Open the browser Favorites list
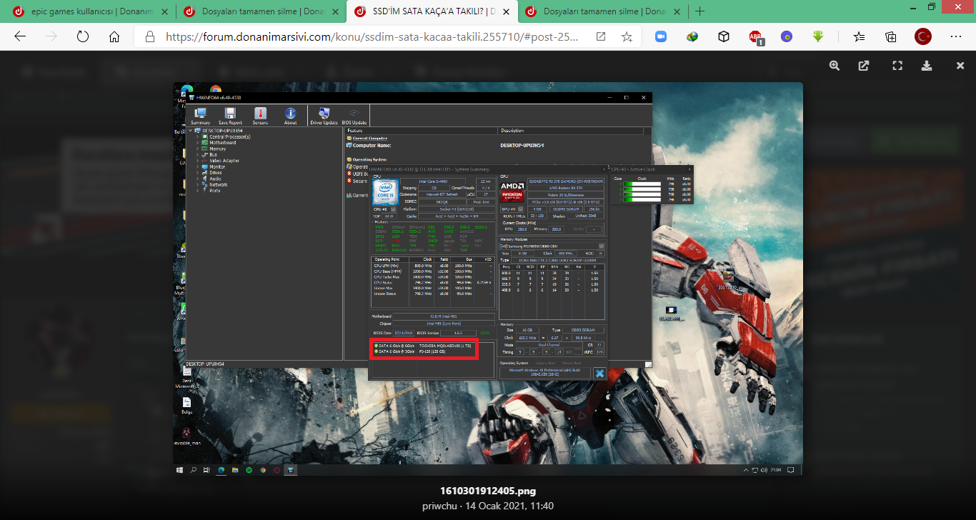This screenshot has height=520, width=976. click(859, 37)
